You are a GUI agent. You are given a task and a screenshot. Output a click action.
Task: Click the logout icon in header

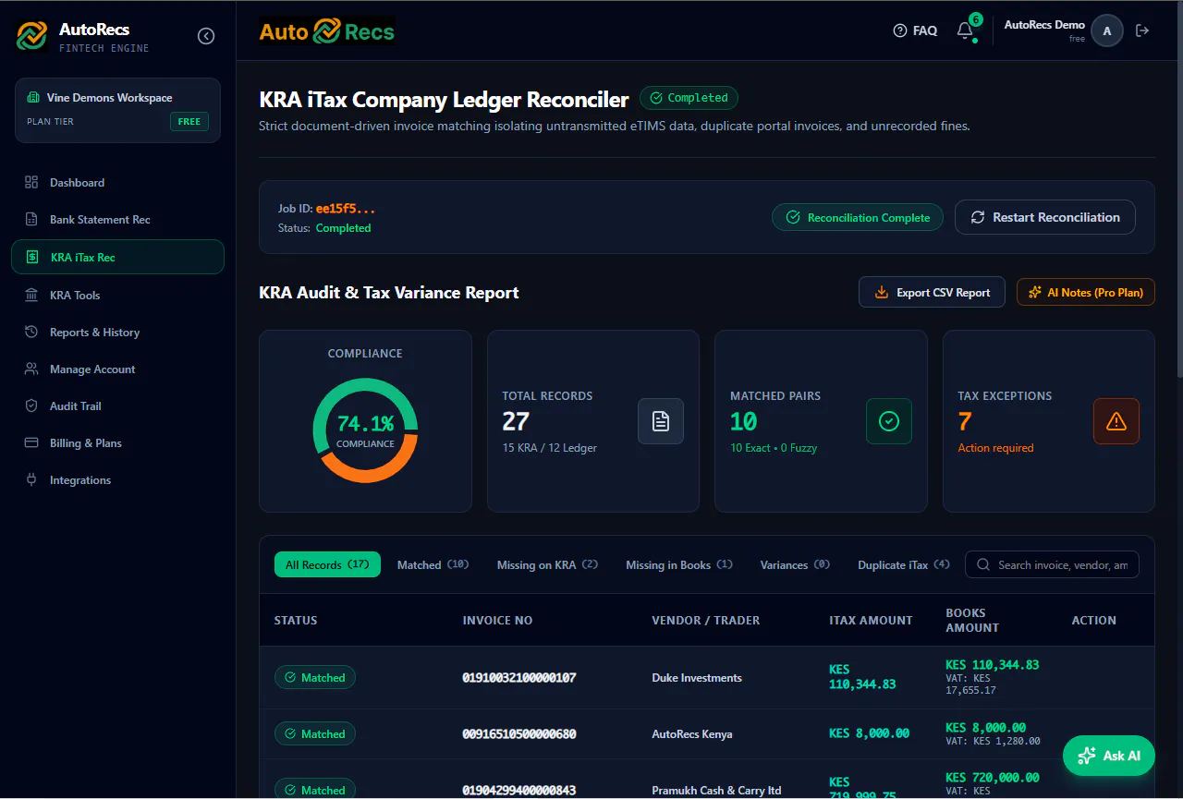(x=1142, y=30)
